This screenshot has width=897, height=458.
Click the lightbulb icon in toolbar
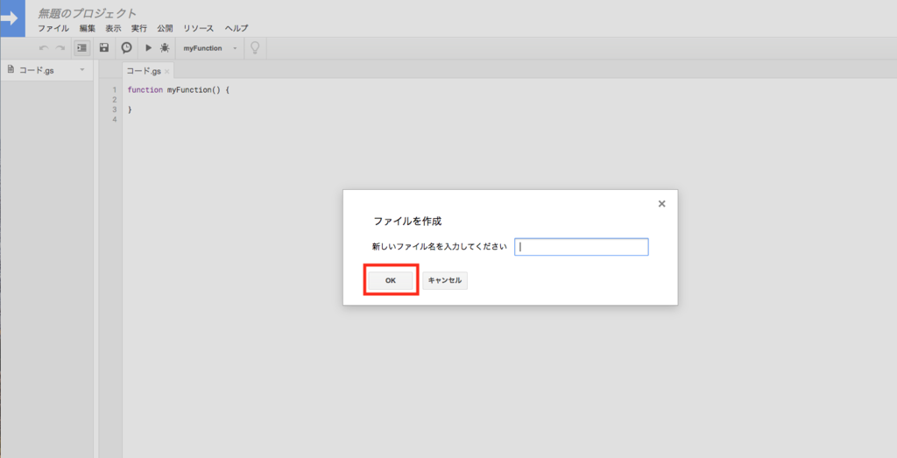255,48
